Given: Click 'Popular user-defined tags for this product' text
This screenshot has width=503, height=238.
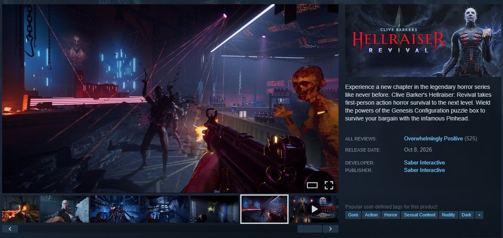Looking at the screenshot, I should tap(392, 207).
